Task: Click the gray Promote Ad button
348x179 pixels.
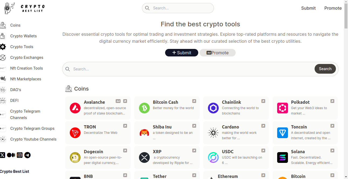Action: pyautogui.click(x=218, y=53)
